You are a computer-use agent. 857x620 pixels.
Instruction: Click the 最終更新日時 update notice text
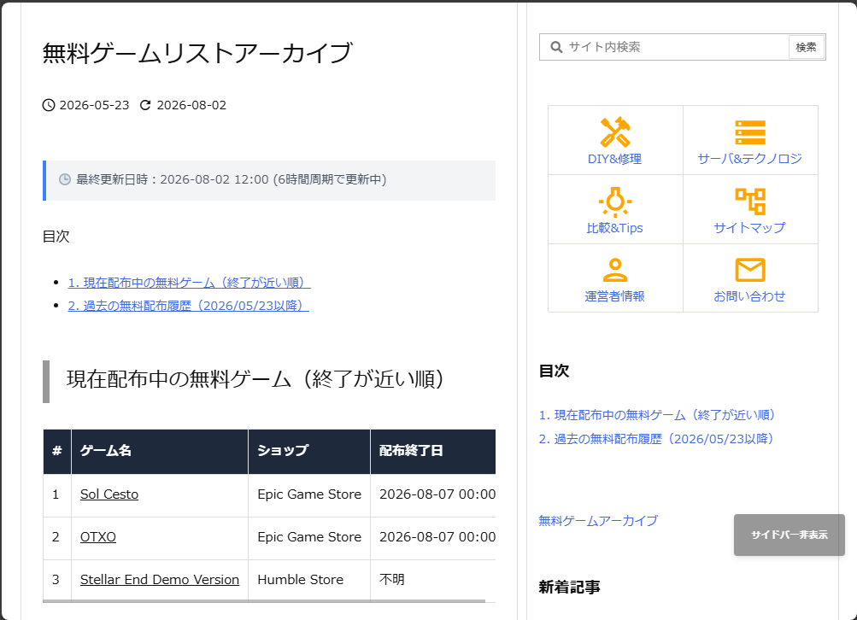(x=232, y=179)
